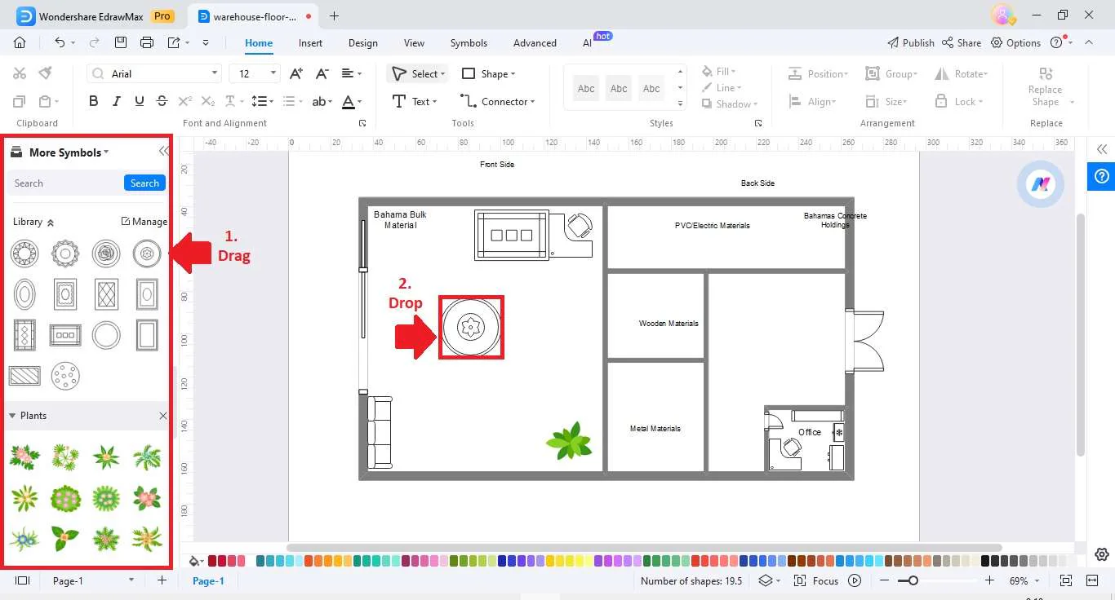The width and height of the screenshot is (1115, 600).
Task: Open the AI ribbon tab
Action: 587,43
